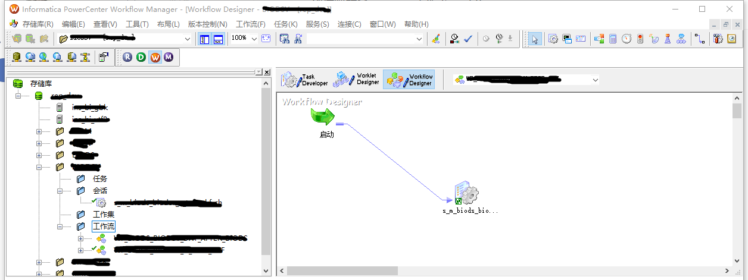Open the folder selection dropdown in toolbar
This screenshot has height=280, width=748.
tap(188, 39)
